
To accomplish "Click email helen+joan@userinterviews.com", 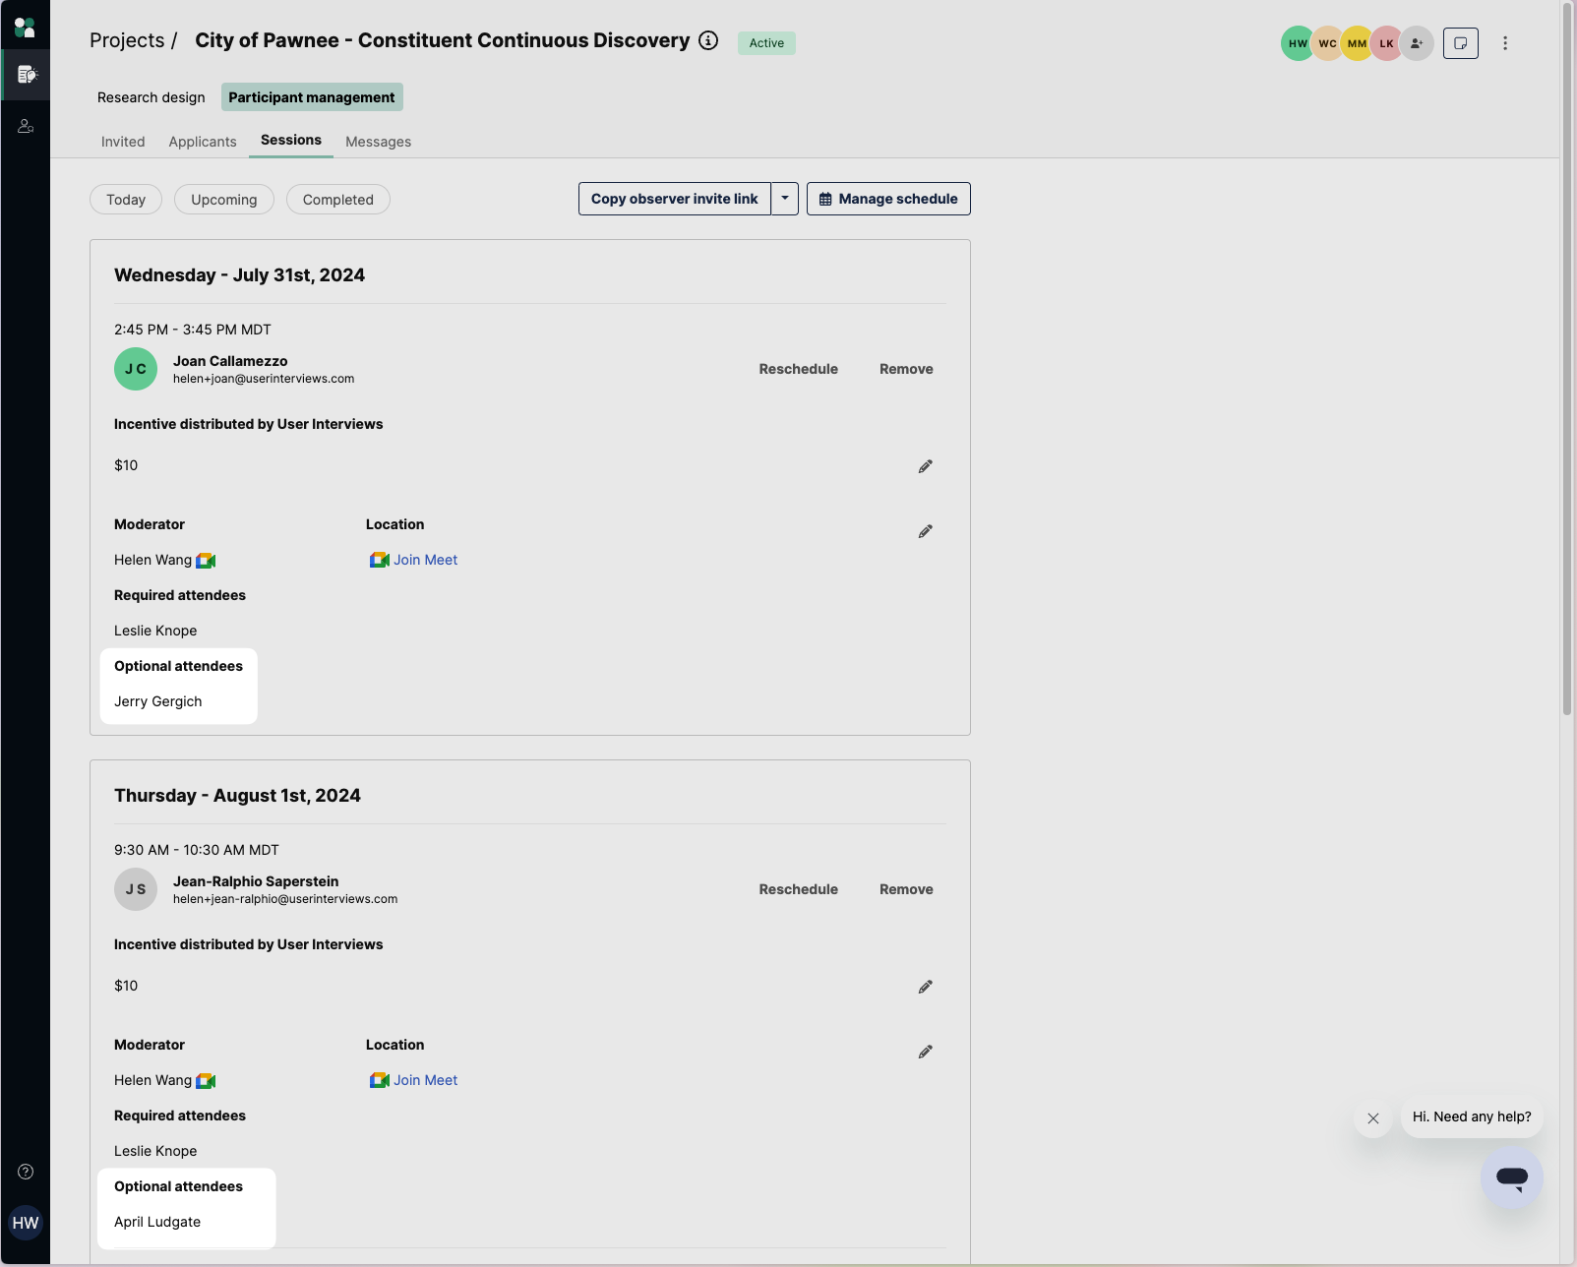I will [264, 379].
